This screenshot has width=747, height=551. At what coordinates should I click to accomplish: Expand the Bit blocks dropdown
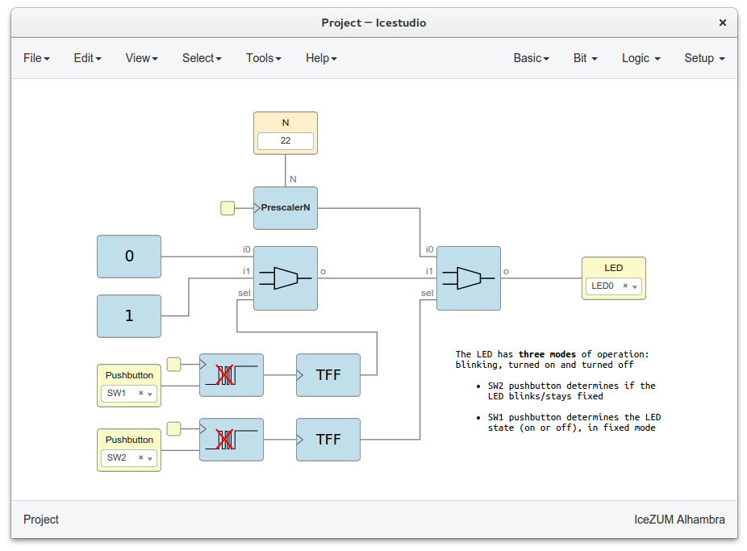[x=585, y=58]
